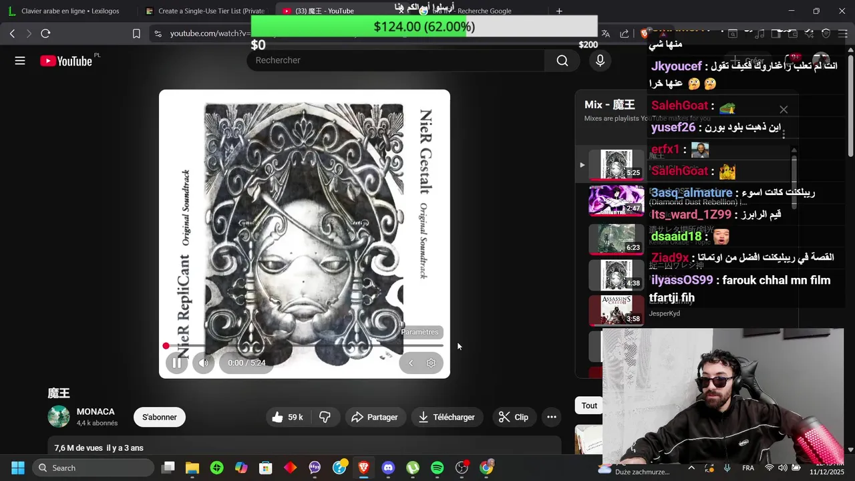Subscribe with the S'abonner button

tap(160, 417)
